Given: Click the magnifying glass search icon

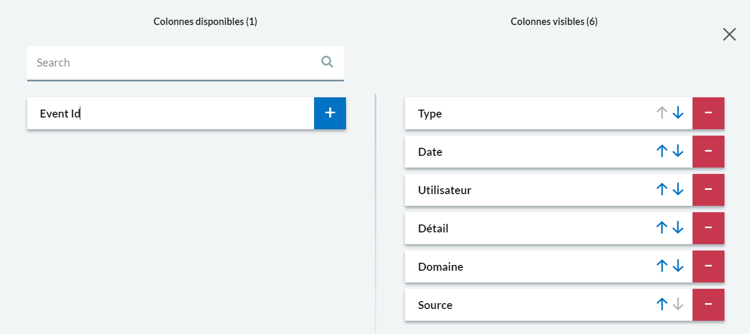Looking at the screenshot, I should (327, 62).
